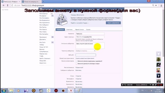Open the Windows Start menu orb
Image resolution: width=165 pixels, height=93 pixels.
pos(4,91)
